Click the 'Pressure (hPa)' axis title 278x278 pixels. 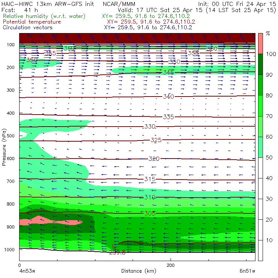[x=4, y=147]
